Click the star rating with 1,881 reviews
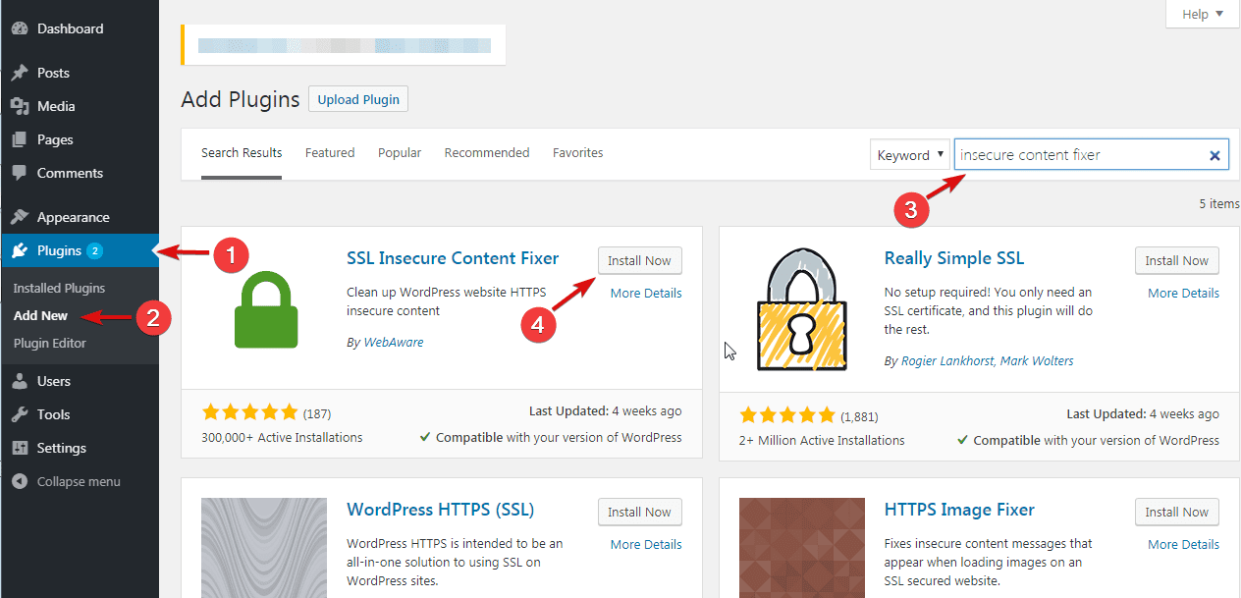Screen dimensions: 1241x598 (x=787, y=414)
